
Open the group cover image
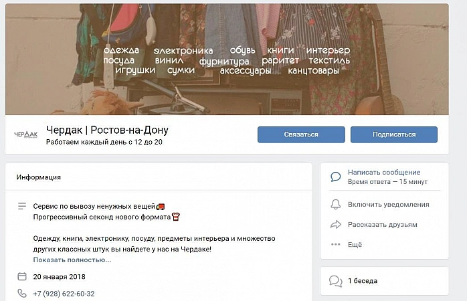tap(227, 59)
